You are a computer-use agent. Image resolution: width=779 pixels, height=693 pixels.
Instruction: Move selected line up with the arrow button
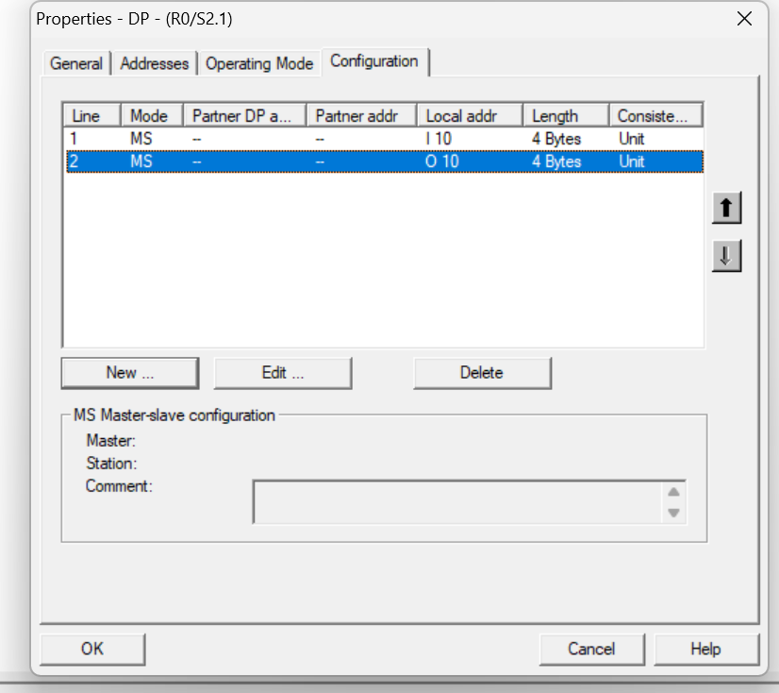[x=726, y=208]
